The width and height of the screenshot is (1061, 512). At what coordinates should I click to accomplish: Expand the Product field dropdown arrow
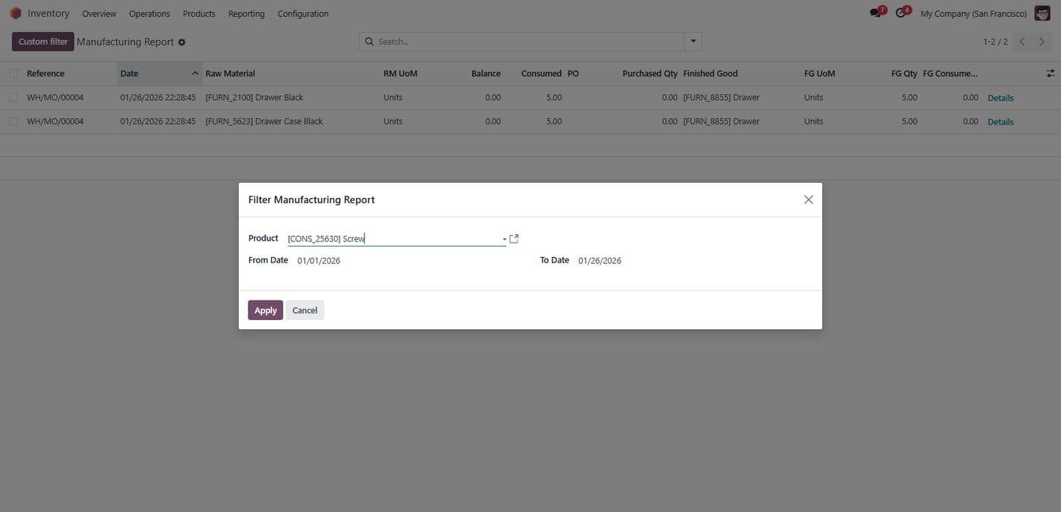(504, 240)
